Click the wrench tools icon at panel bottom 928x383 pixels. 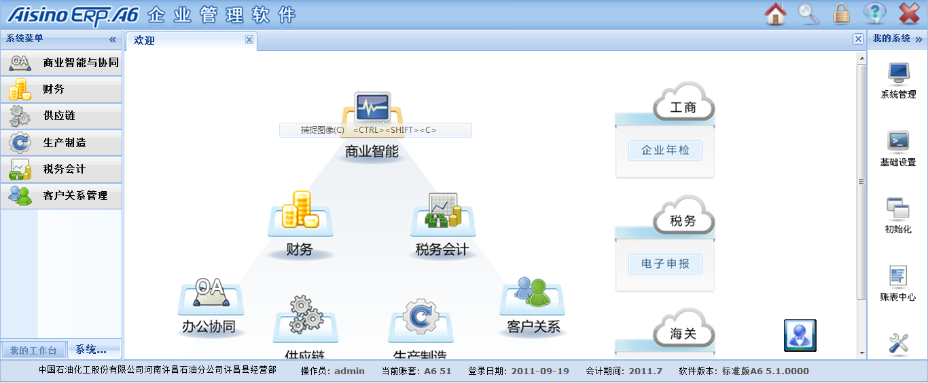pos(898,344)
